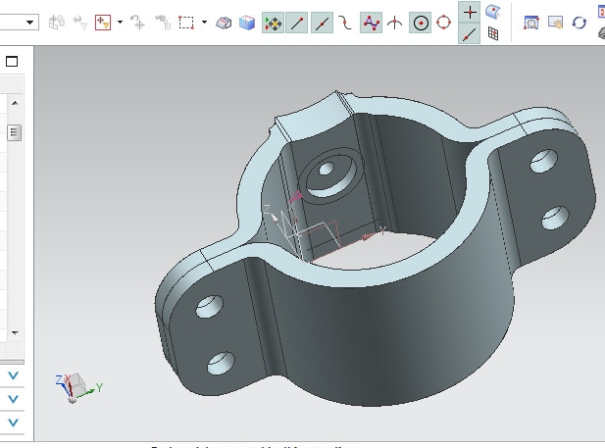Click the Point on Curve snap icon
Viewport: 605px width, 448px height.
tap(470, 34)
